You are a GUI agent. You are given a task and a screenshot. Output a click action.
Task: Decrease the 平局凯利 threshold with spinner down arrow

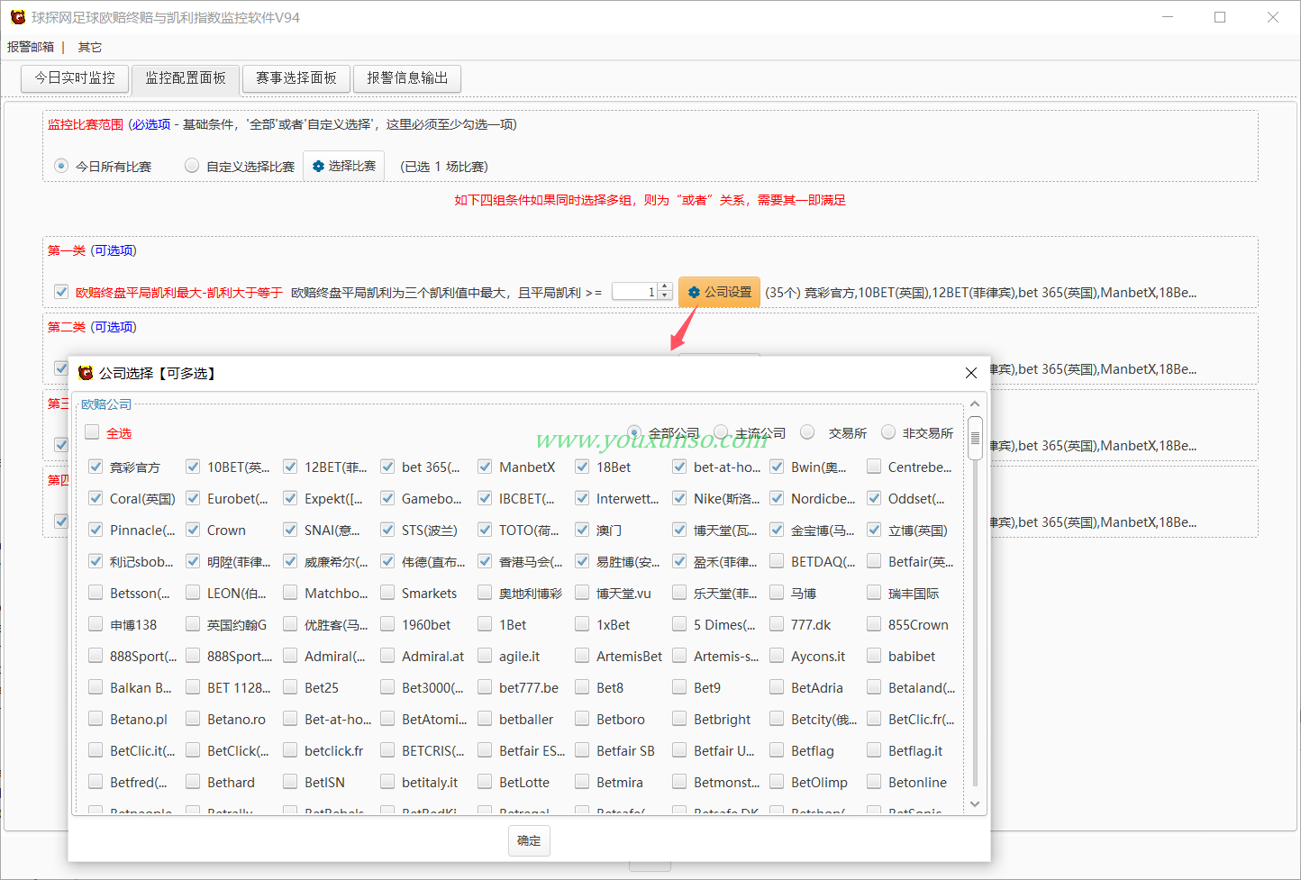point(665,295)
